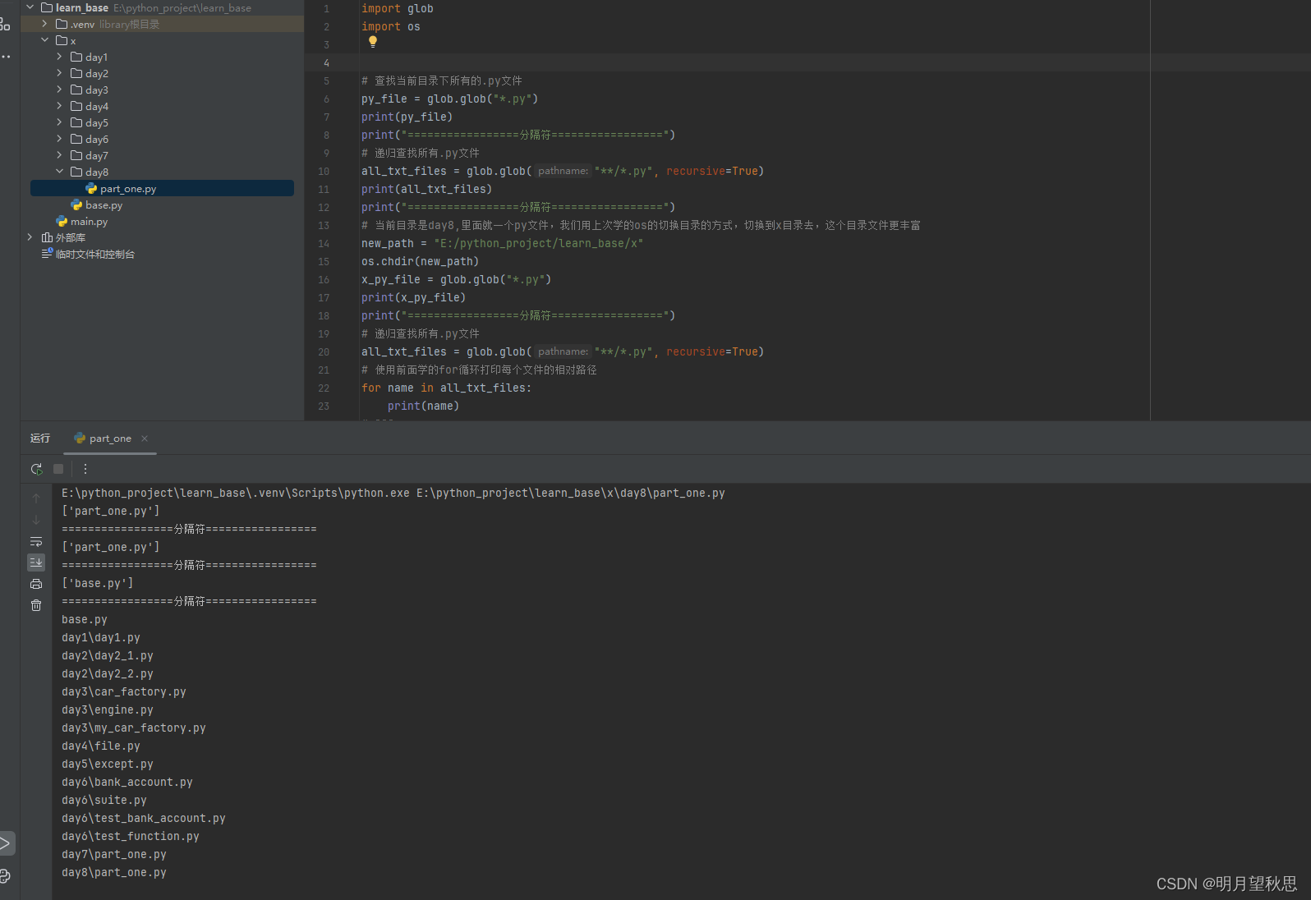Viewport: 1311px width, 900px height.
Task: Click the Rerun part_one icon
Action: point(36,469)
